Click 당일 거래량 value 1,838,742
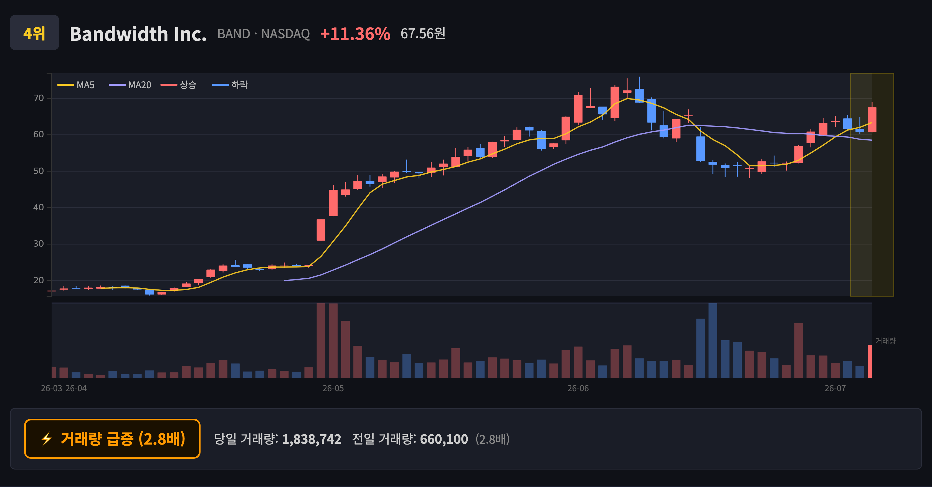 (311, 439)
